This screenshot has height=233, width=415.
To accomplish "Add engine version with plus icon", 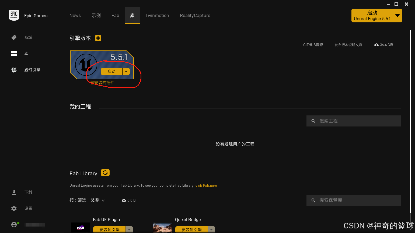I will (98, 38).
